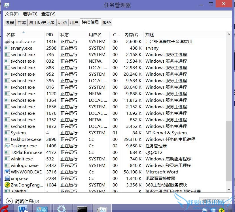Sort by the 内存 memory column header

(133, 35)
